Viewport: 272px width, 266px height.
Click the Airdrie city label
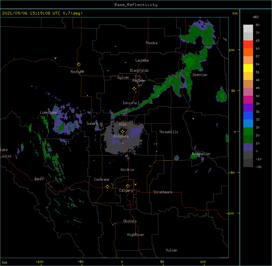(127, 170)
